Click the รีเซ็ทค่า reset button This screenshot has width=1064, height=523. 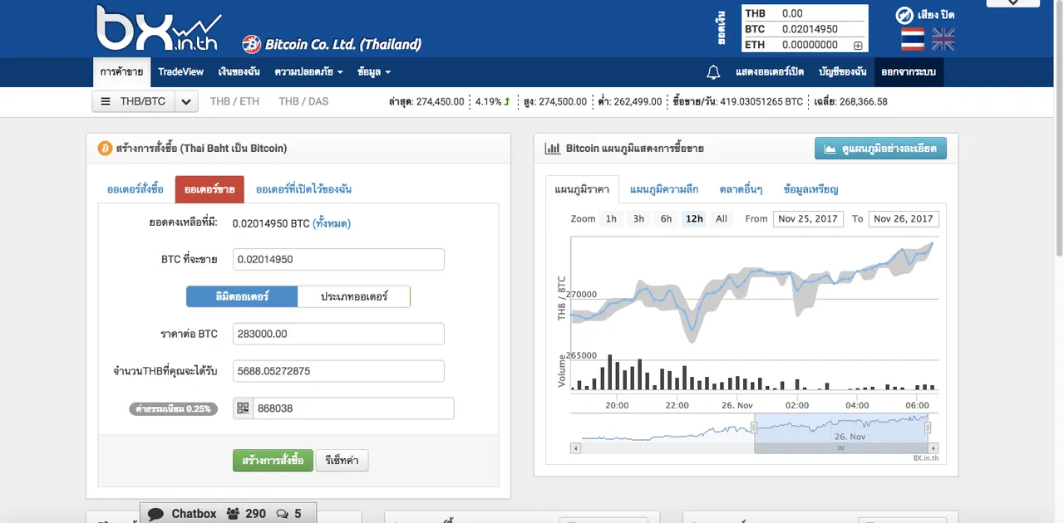click(x=342, y=460)
